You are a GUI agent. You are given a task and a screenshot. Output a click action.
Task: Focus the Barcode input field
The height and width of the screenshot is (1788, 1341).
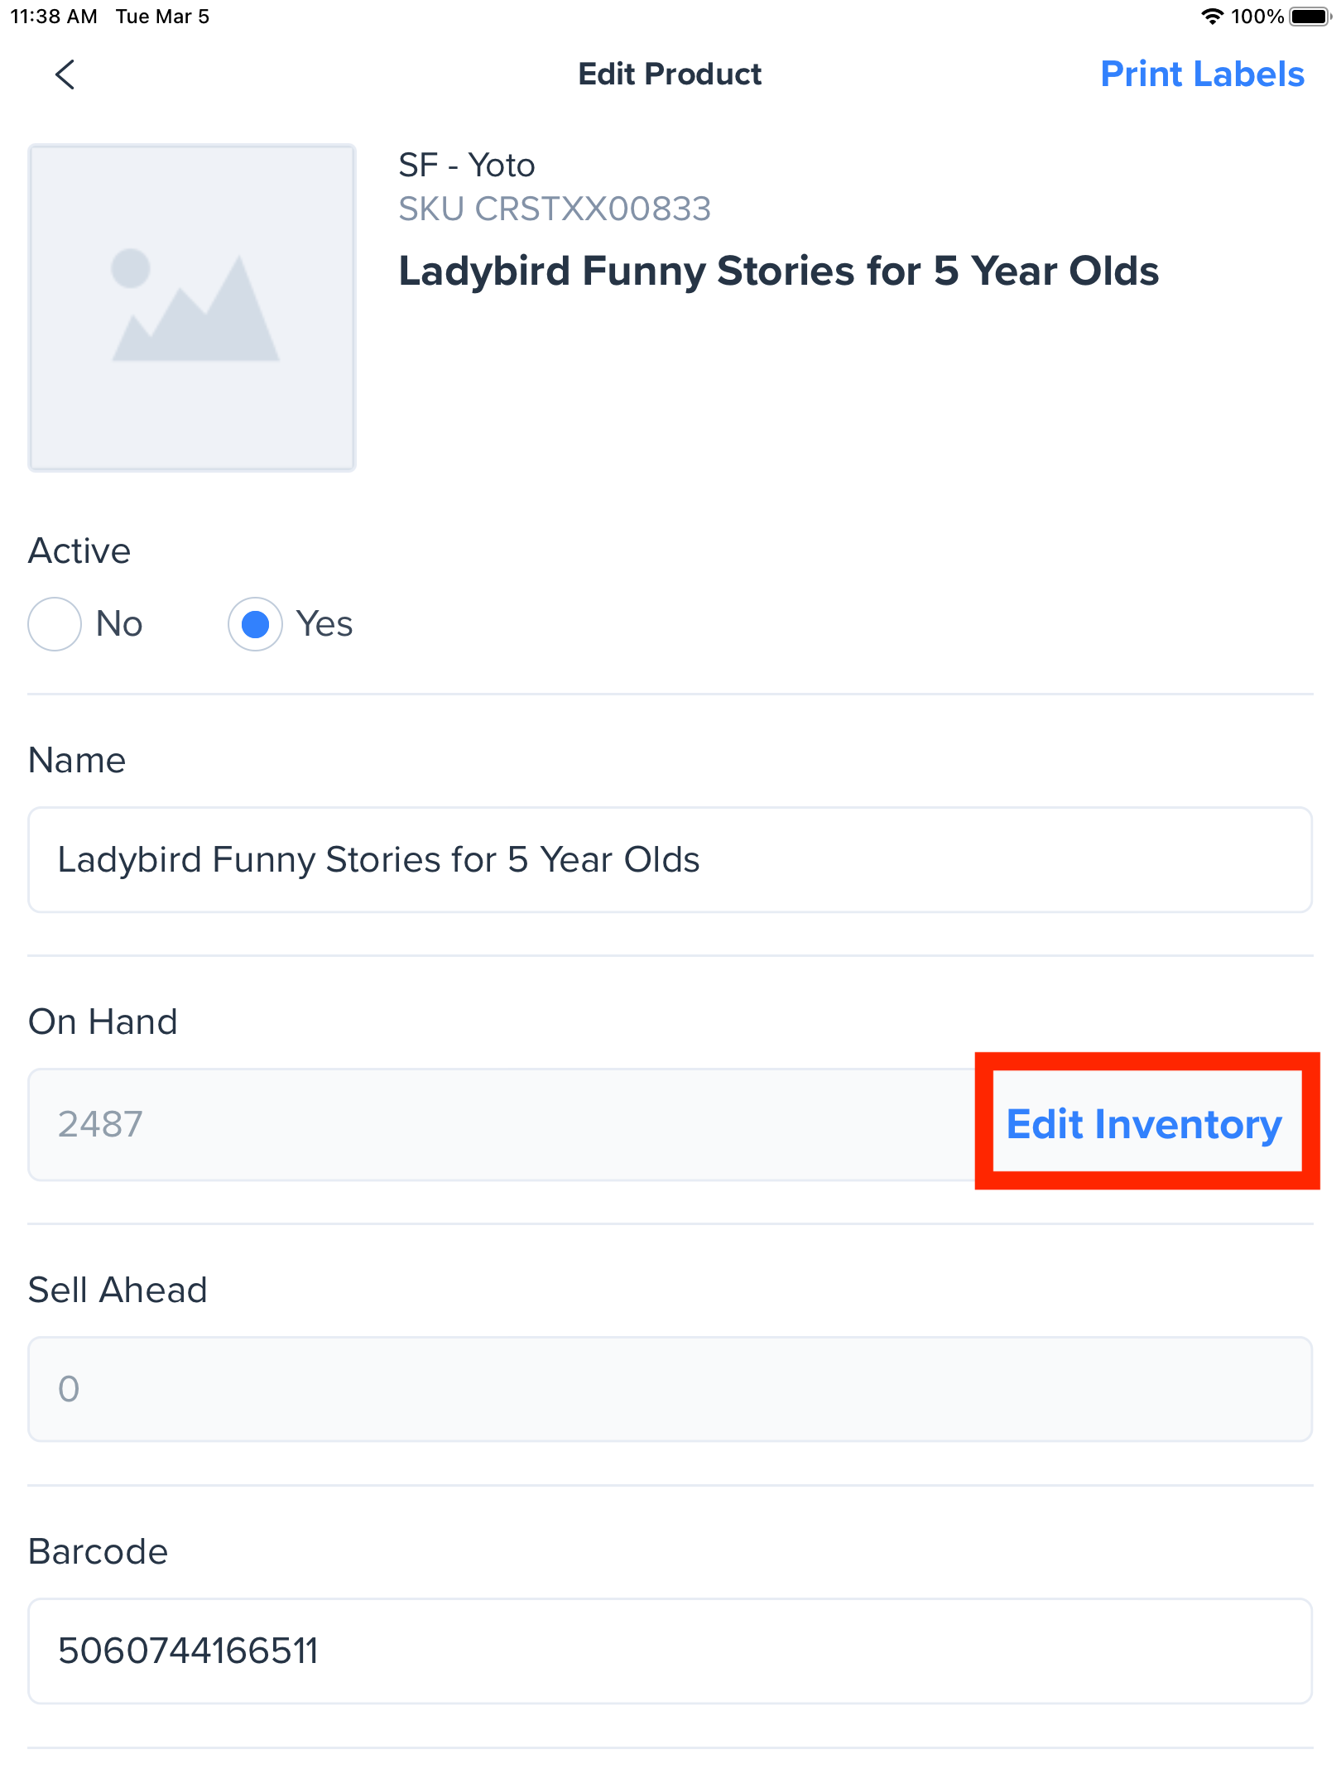pos(669,1651)
